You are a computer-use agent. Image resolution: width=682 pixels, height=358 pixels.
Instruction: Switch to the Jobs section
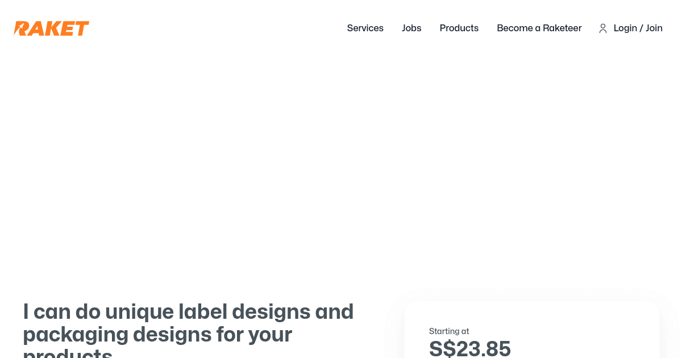pyautogui.click(x=411, y=28)
